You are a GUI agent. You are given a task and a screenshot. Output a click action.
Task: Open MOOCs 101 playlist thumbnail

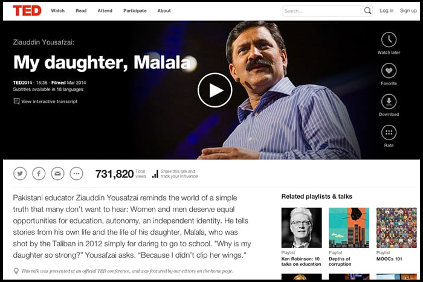(396, 228)
